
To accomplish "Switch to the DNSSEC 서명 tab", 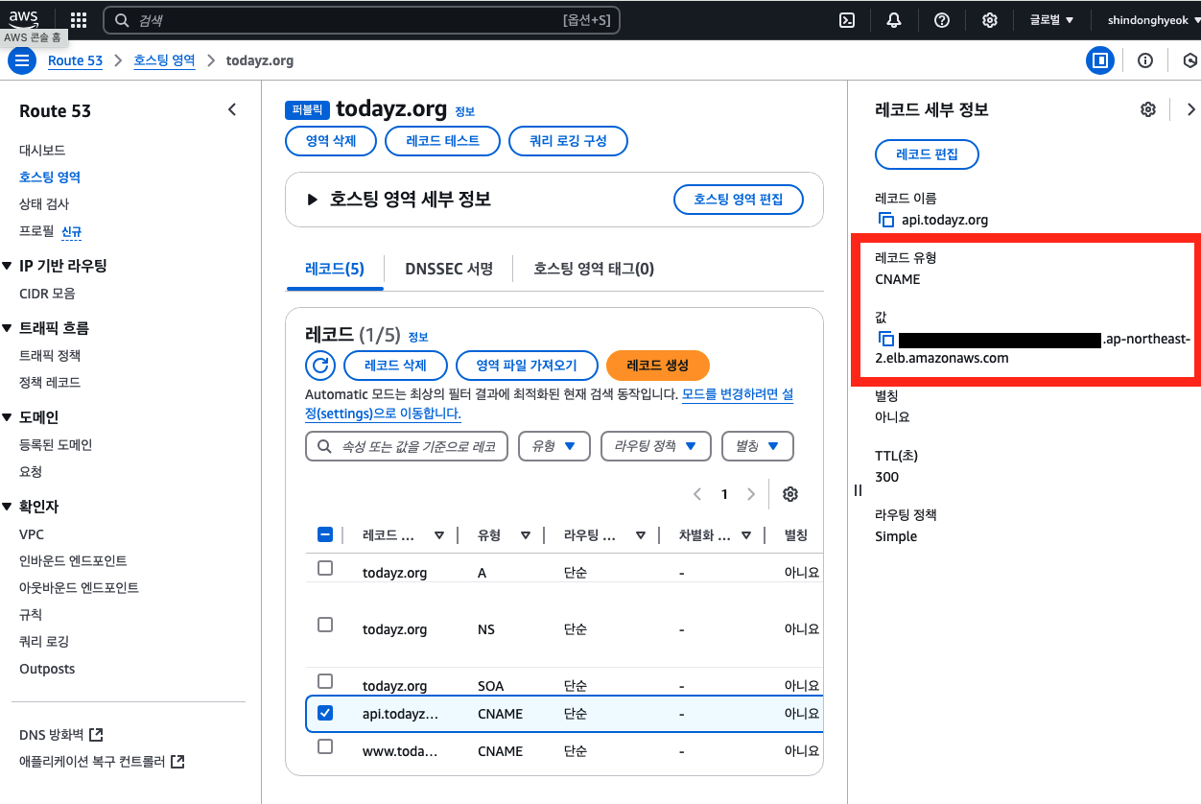I will click(x=449, y=269).
